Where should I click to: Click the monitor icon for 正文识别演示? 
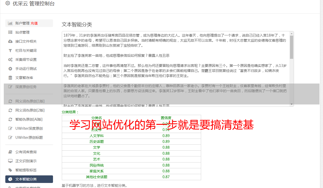pos(10,161)
